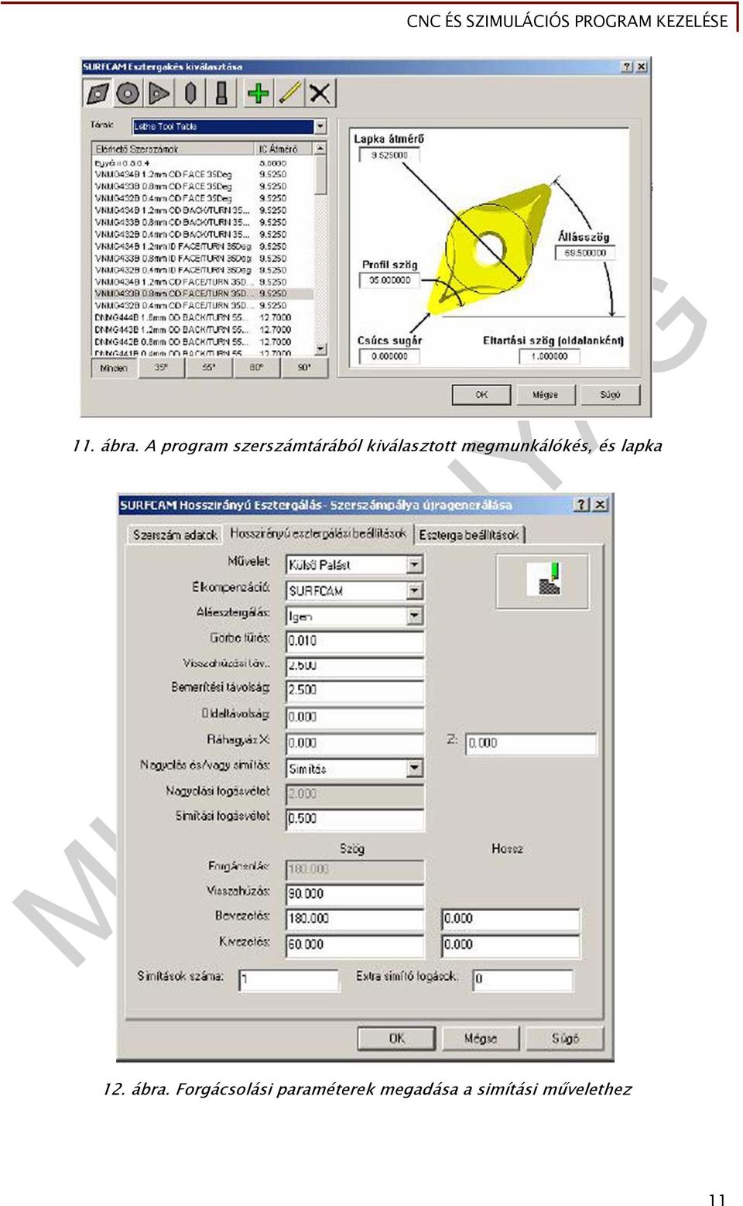Select the triangle insert shape icon
This screenshot has height=1206, width=743.
click(x=159, y=94)
